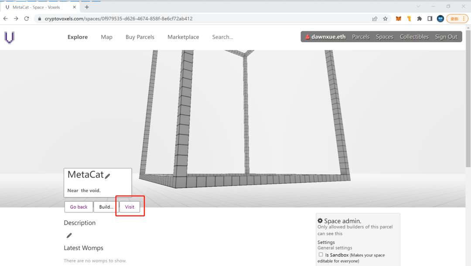Click the Go back button
This screenshot has width=471, height=266.
78,207
